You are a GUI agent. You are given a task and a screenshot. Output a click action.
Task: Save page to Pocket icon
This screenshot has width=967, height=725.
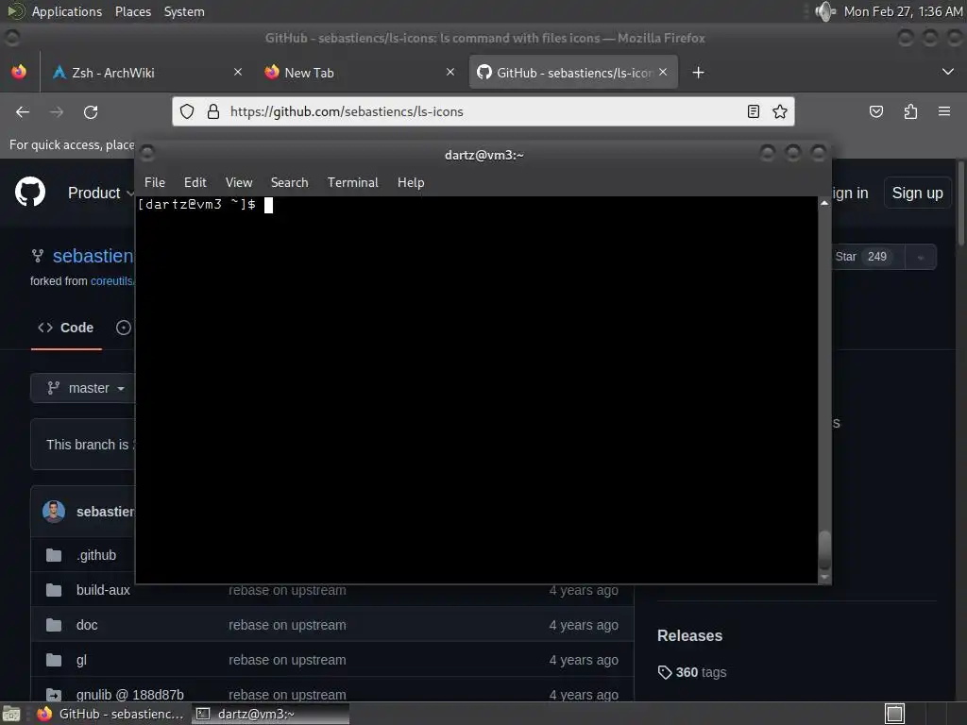(875, 111)
